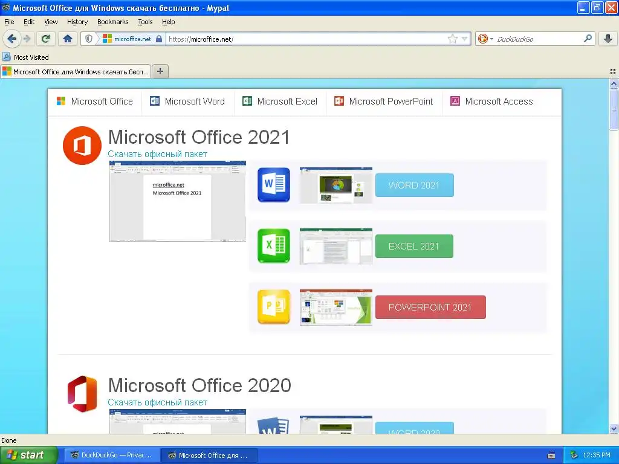Open the PowerPoint 2021 preview thumbnail

[x=336, y=308]
